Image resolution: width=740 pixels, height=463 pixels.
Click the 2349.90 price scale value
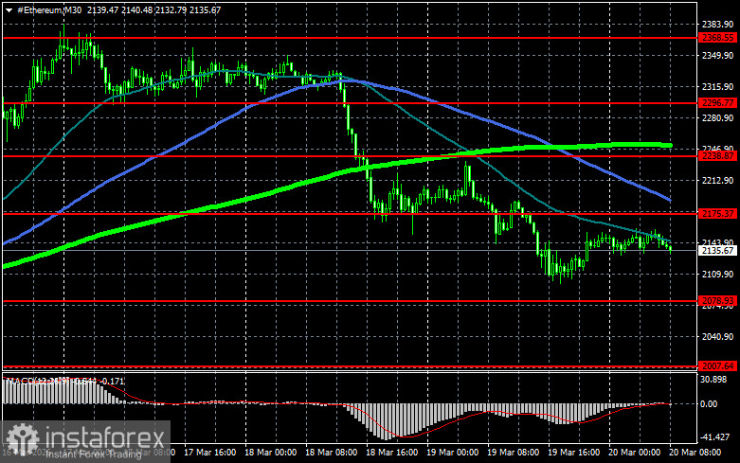718,56
